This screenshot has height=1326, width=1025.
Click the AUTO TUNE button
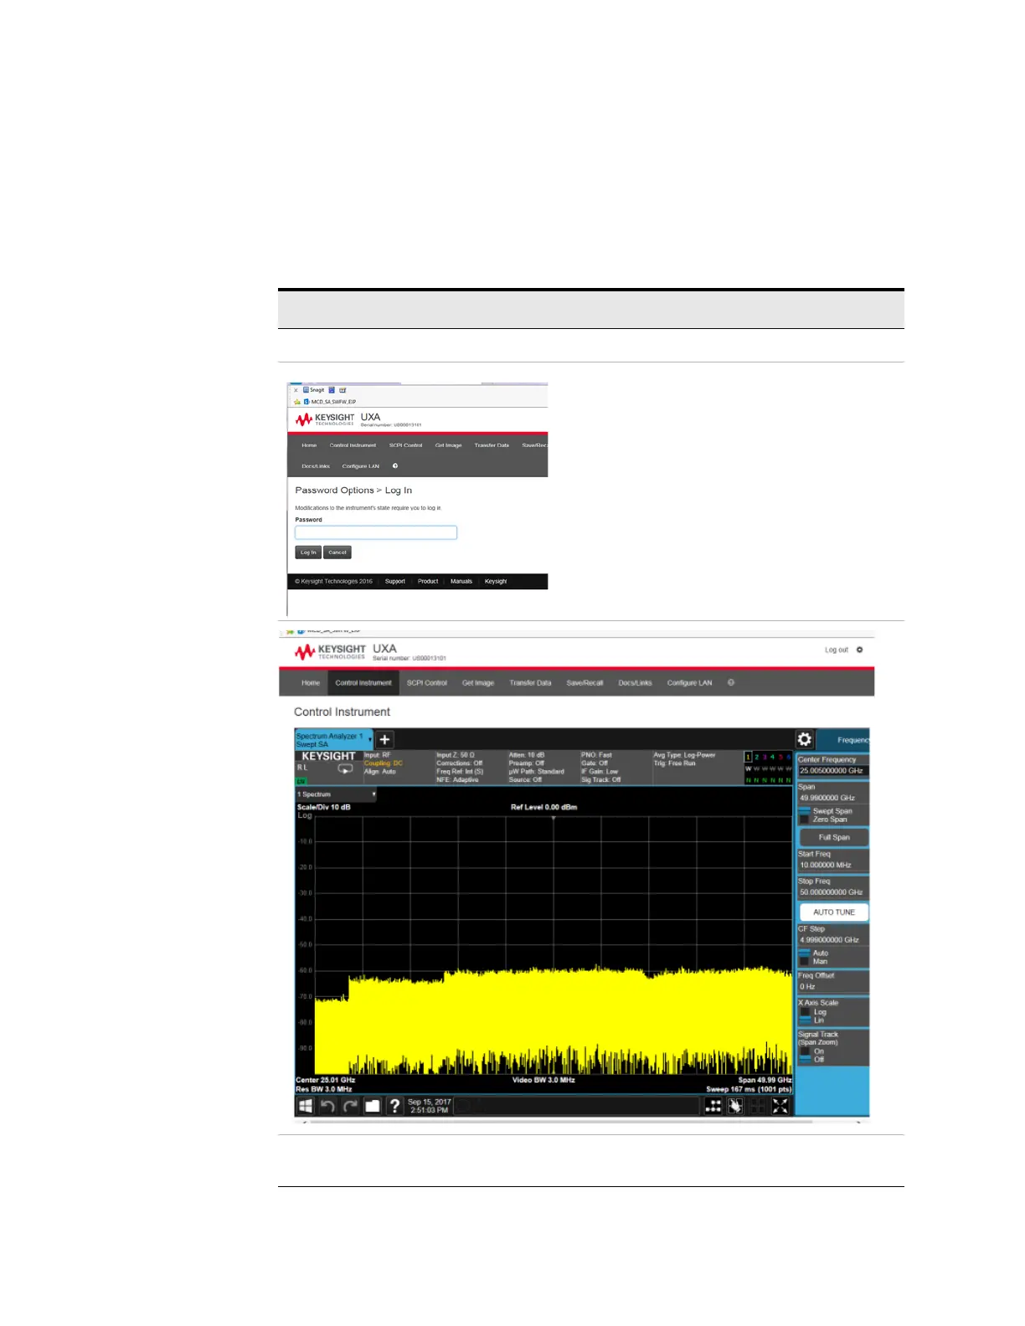click(x=834, y=912)
